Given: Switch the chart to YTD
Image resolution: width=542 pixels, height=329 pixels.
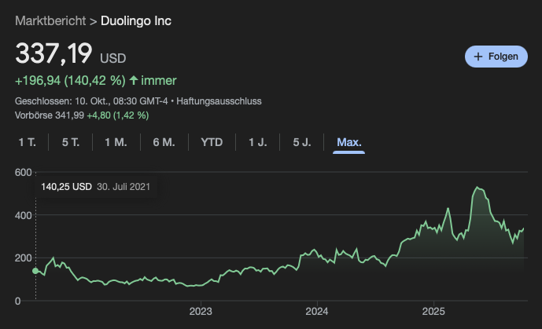Looking at the screenshot, I should (x=212, y=142).
